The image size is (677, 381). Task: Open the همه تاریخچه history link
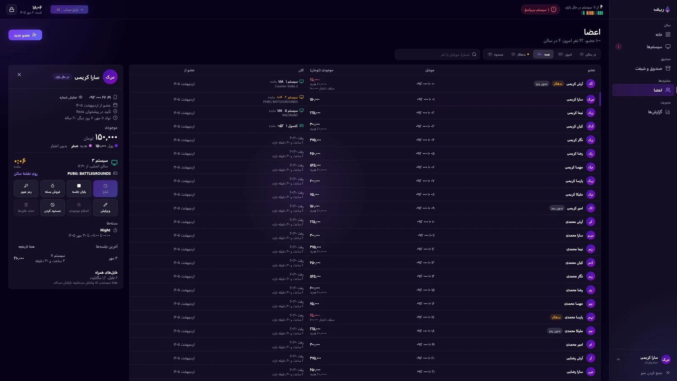pyautogui.click(x=26, y=247)
